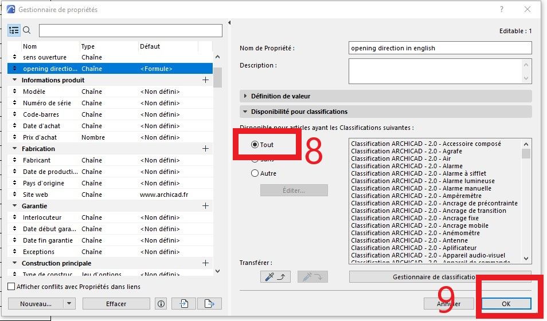The width and height of the screenshot is (547, 321).
Task: Add property to Fabrication group
Action: click(x=205, y=149)
